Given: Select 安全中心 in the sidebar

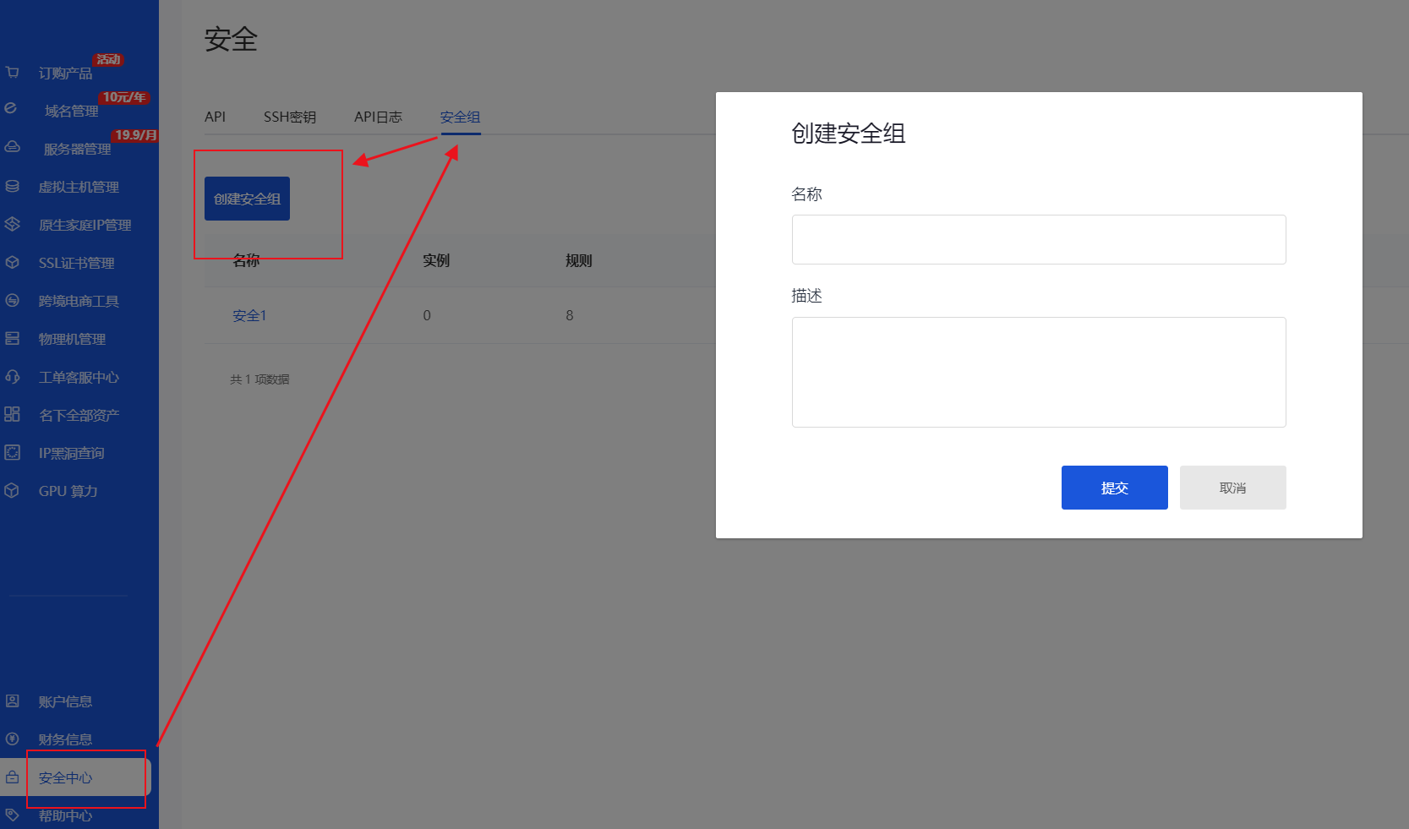Looking at the screenshot, I should coord(65,777).
